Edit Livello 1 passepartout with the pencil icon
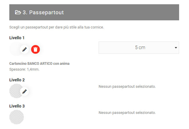Screen dimensions: 189x129 point(24,49)
